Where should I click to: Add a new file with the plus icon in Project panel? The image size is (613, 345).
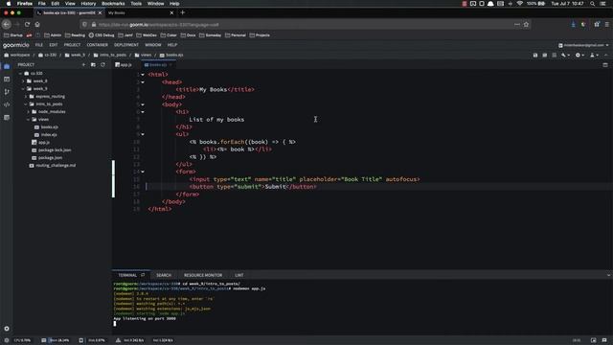pos(83,64)
